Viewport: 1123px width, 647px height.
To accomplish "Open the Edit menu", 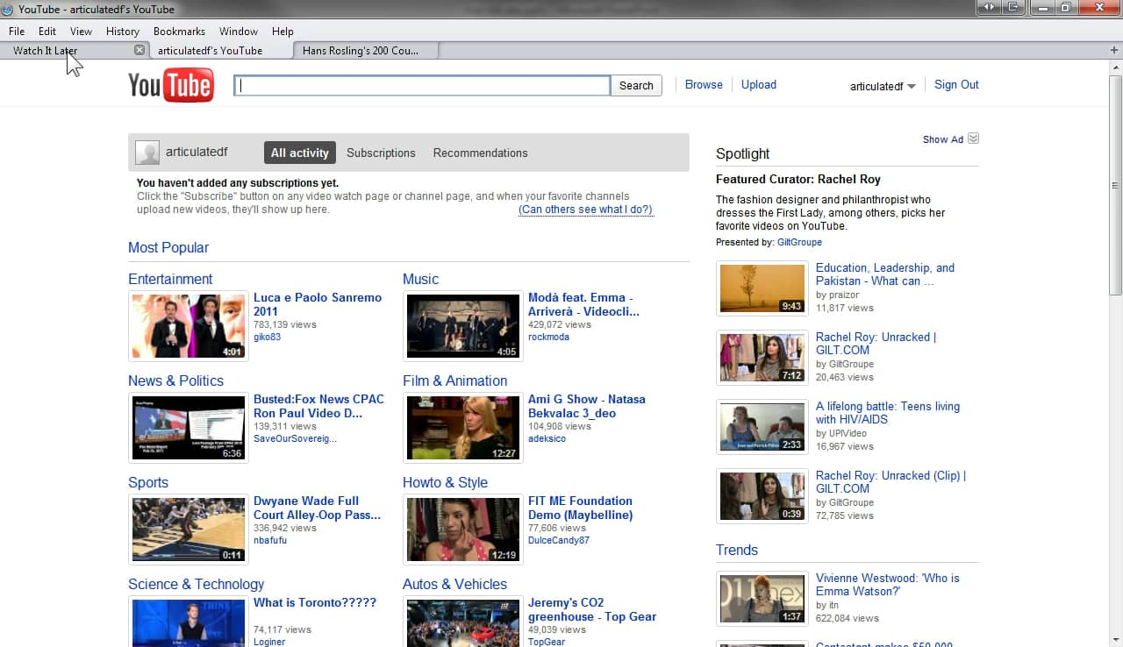I will pyautogui.click(x=47, y=31).
